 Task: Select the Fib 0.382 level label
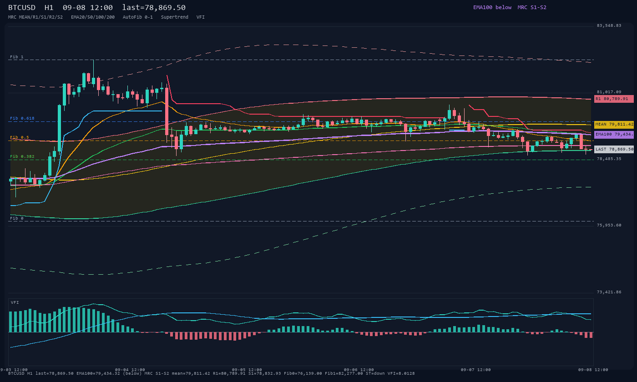pos(22,156)
